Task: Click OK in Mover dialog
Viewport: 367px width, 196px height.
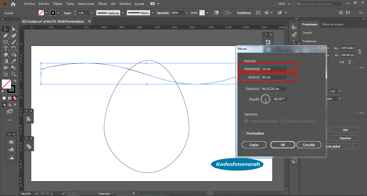Action: click(x=283, y=145)
